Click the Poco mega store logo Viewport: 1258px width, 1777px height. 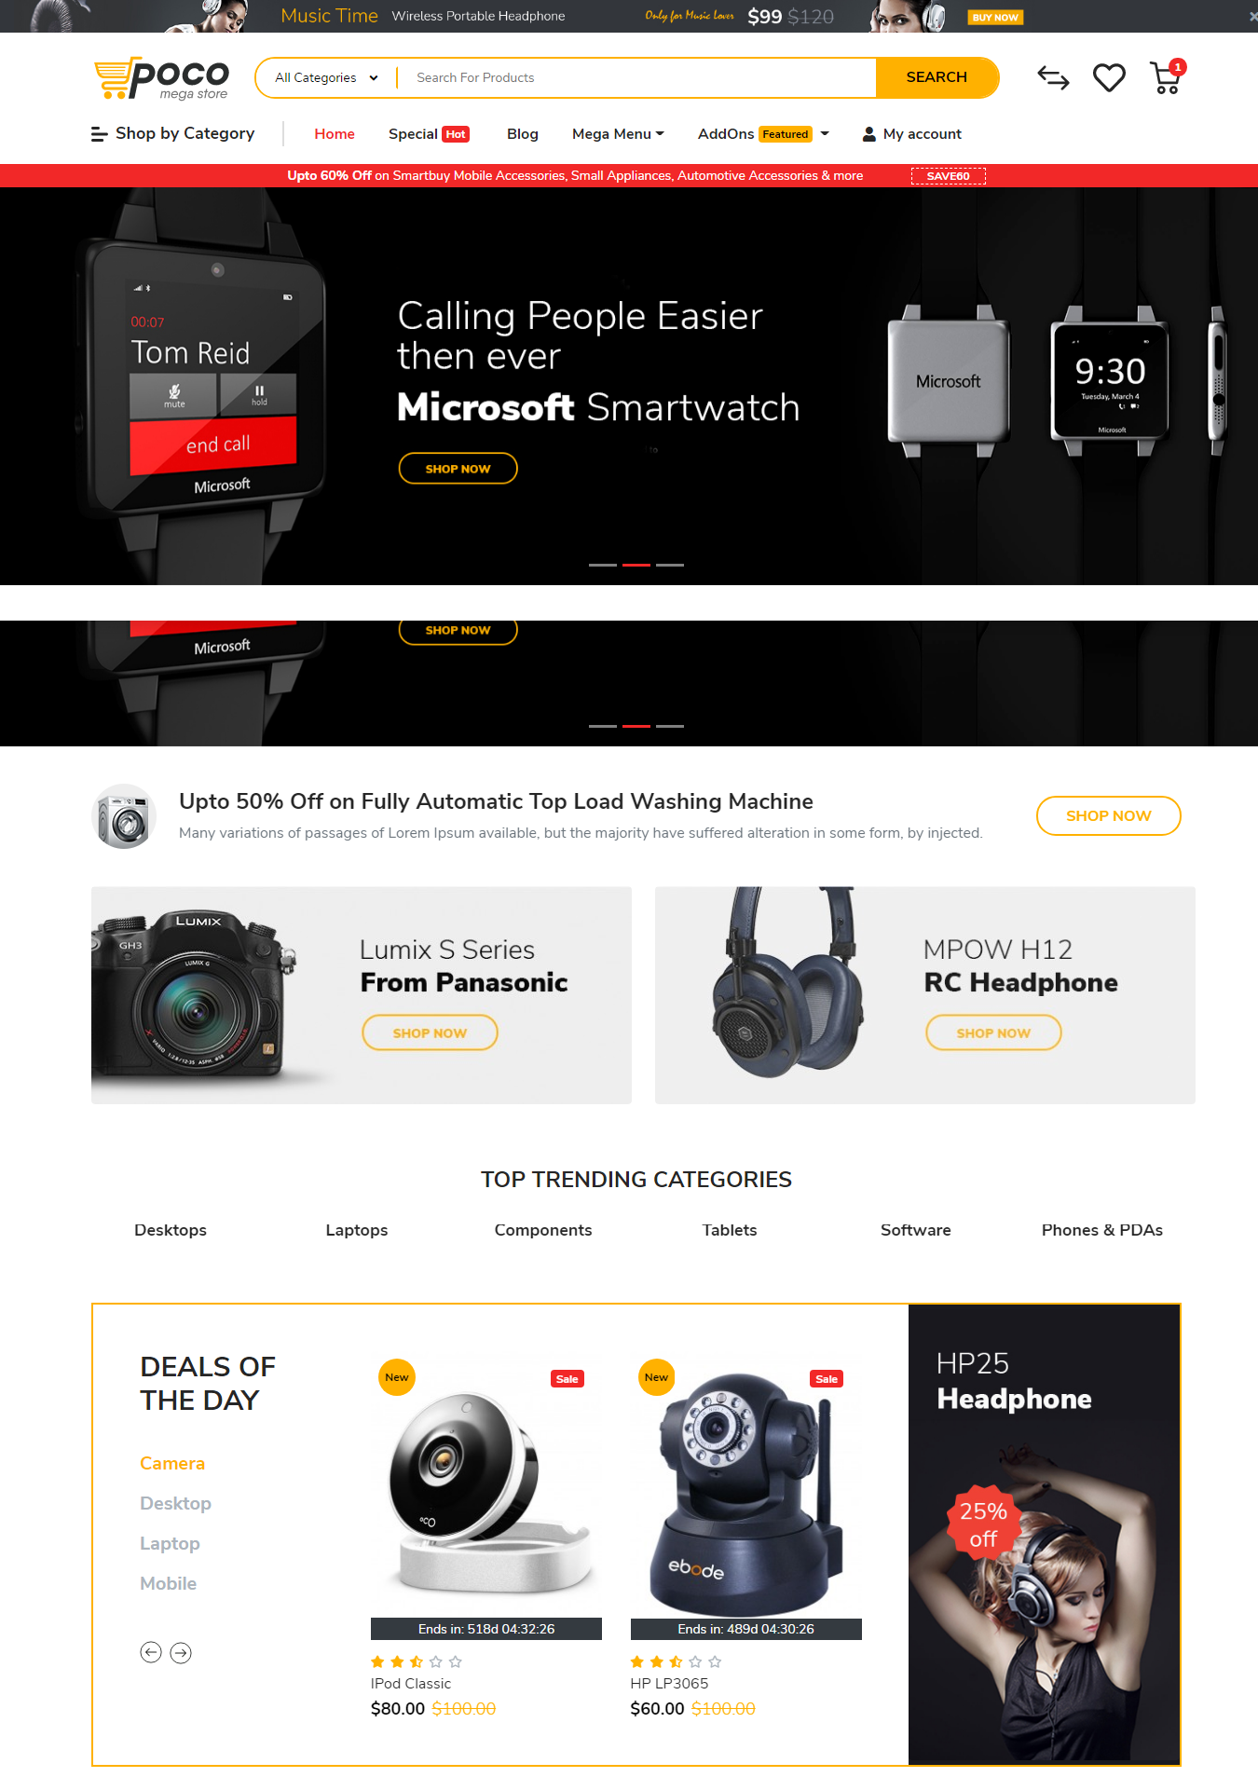[x=161, y=78]
